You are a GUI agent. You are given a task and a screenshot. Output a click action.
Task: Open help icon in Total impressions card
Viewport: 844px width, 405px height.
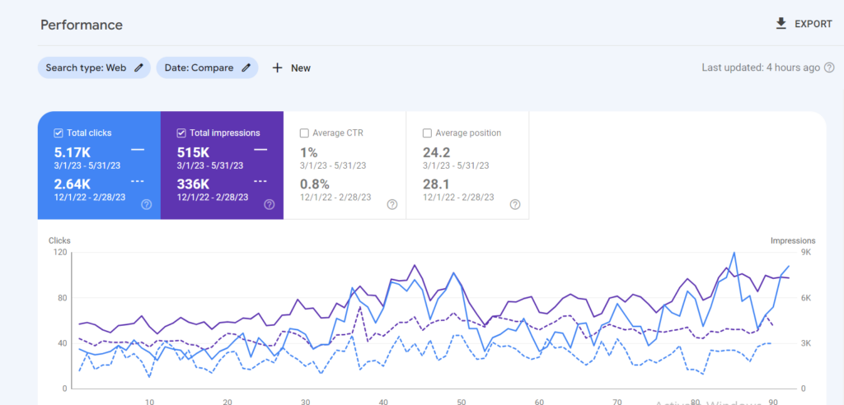(x=269, y=204)
